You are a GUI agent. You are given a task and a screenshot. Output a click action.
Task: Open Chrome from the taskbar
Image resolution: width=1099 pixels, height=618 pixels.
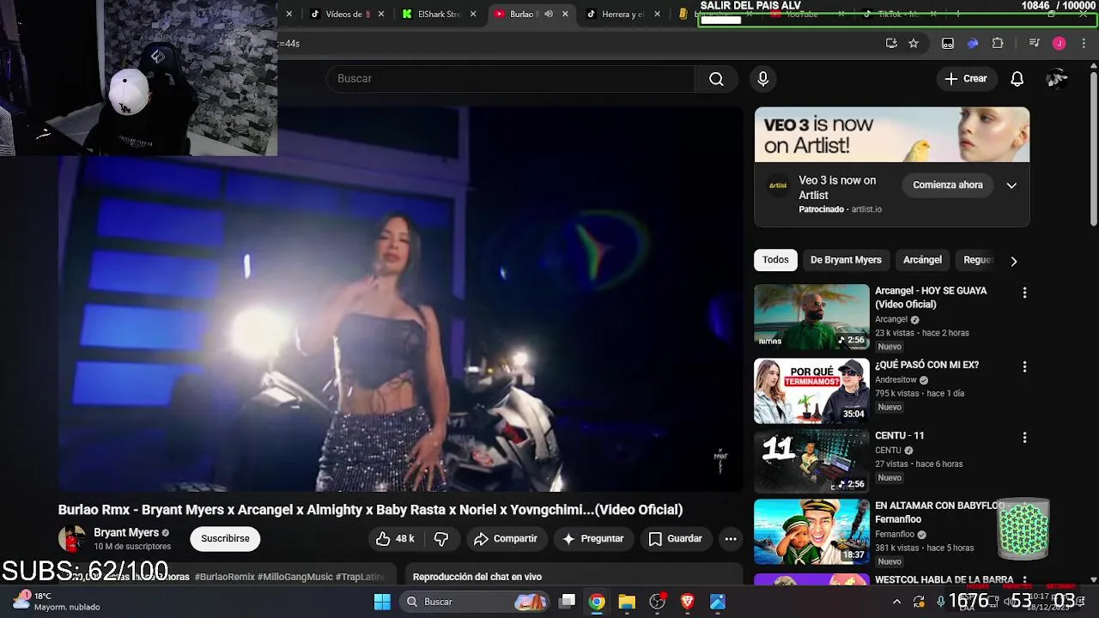(597, 602)
